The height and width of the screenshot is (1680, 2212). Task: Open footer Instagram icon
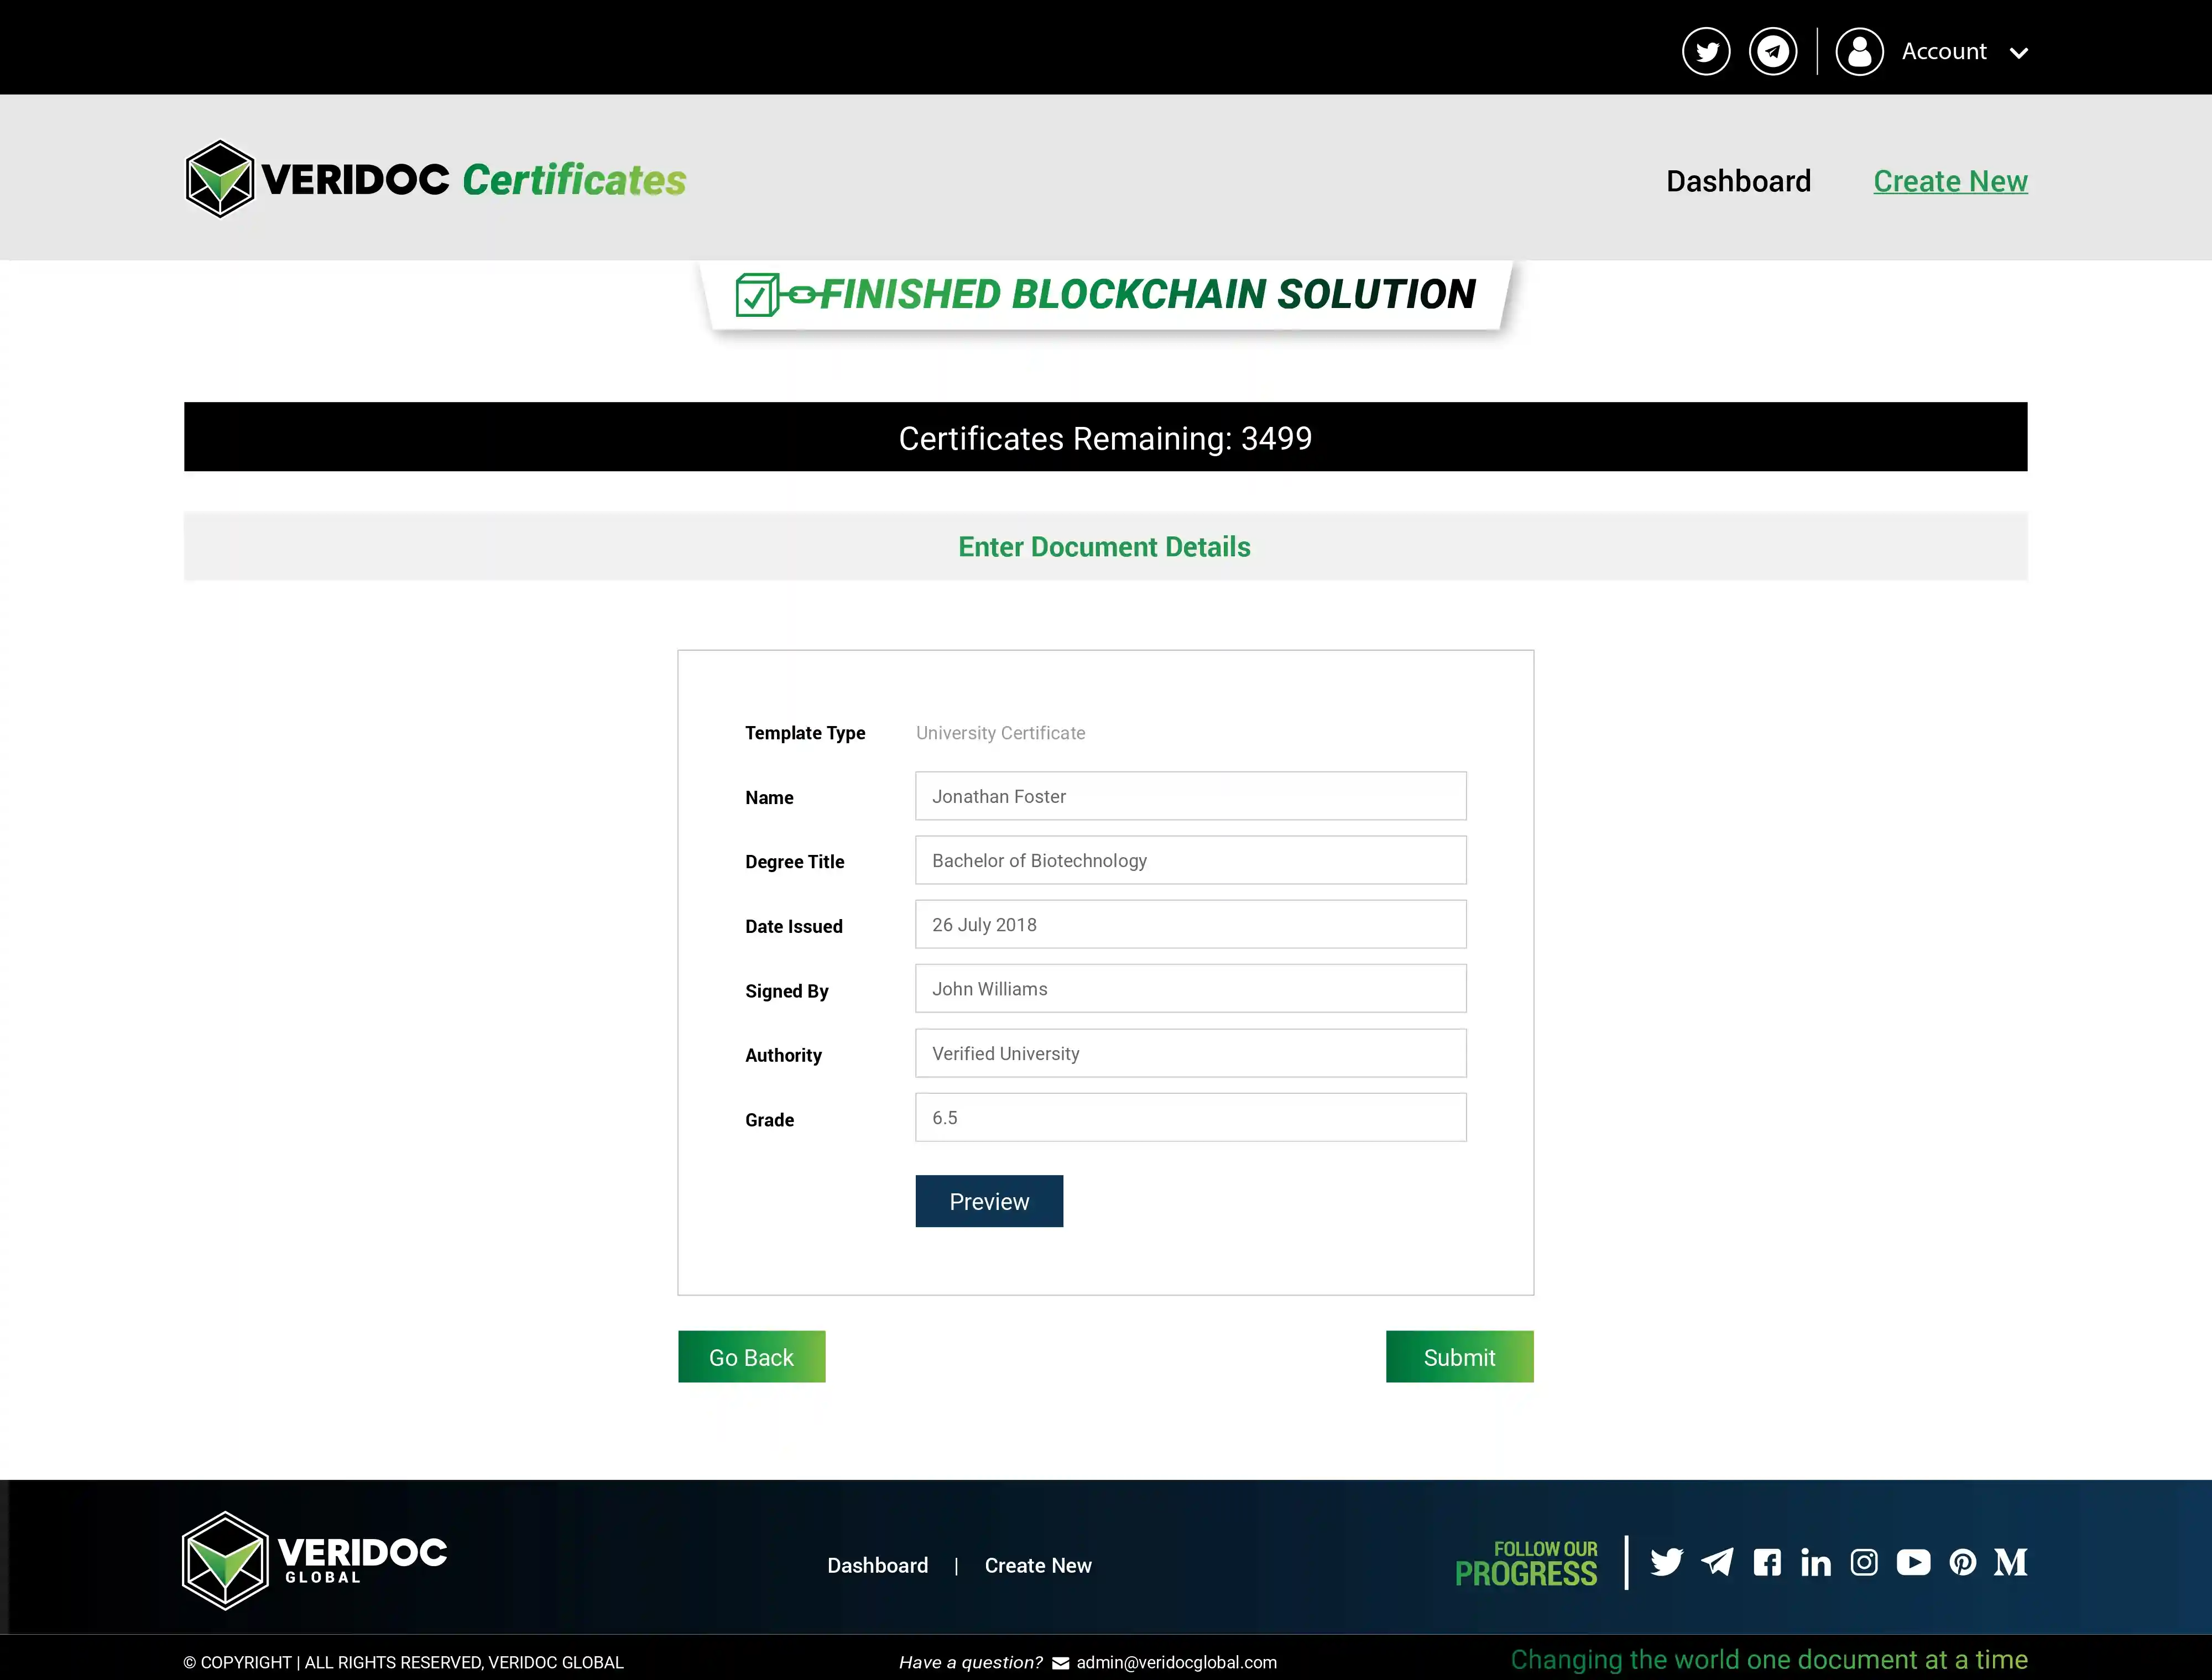[x=1864, y=1562]
